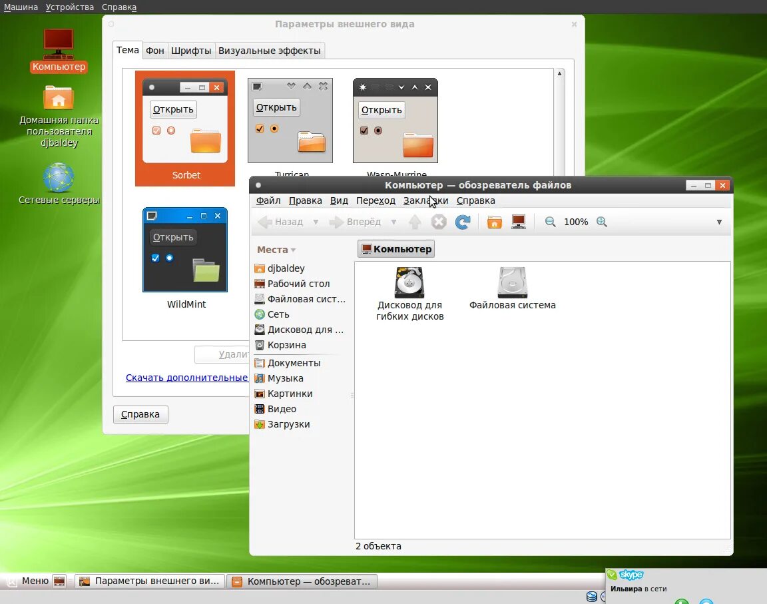Open home folder djbaldey desktop icon

pos(59,117)
